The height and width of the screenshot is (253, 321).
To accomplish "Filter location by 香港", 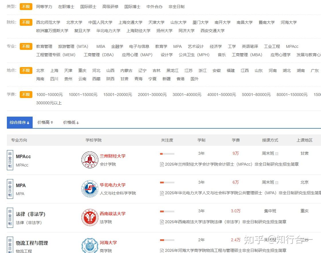I will click(181, 79).
